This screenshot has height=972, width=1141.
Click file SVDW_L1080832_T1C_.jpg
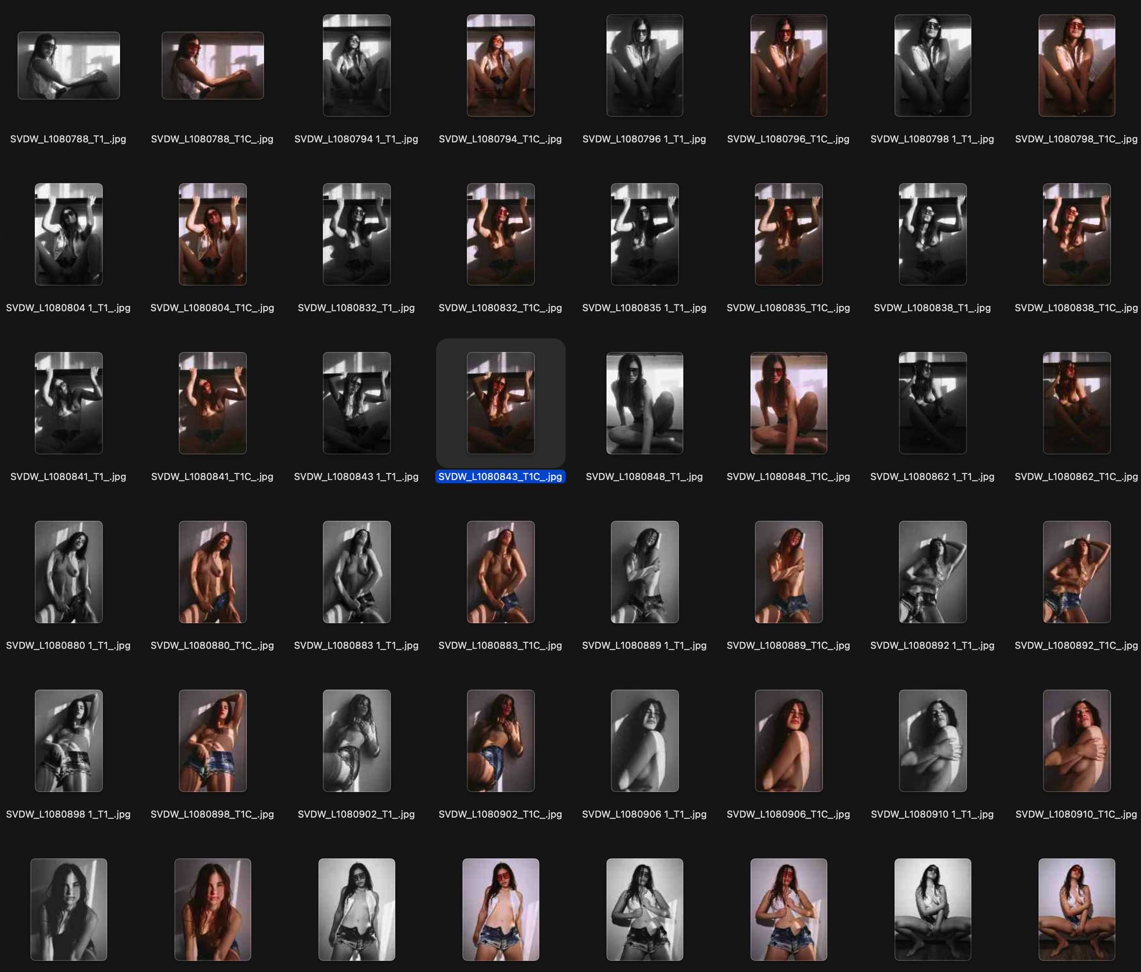point(501,234)
